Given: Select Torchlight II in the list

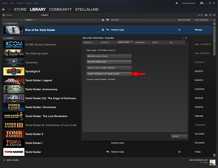Looking at the screenshot, I should tap(33, 71).
